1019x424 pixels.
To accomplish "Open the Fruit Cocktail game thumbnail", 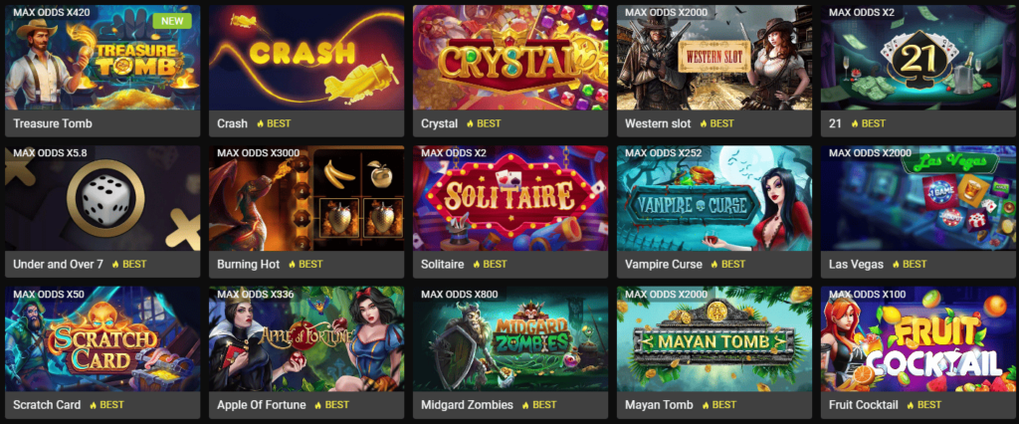I will (x=918, y=338).
